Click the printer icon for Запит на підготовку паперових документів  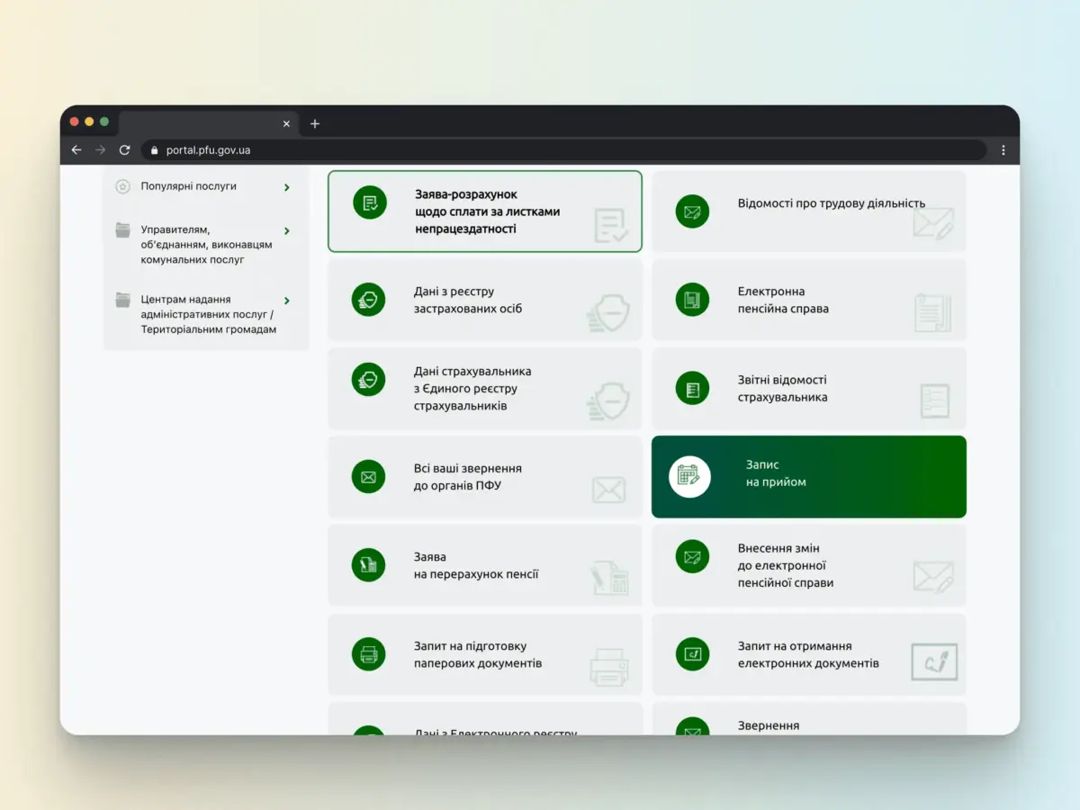[369, 654]
